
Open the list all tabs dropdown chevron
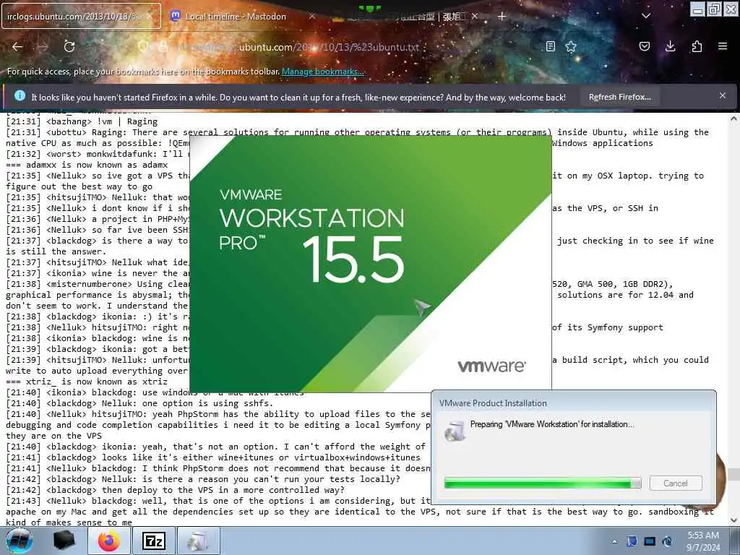[x=646, y=16]
